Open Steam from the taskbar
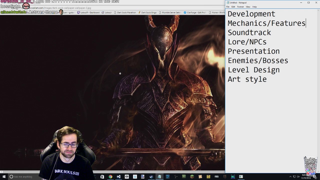 coord(151,176)
